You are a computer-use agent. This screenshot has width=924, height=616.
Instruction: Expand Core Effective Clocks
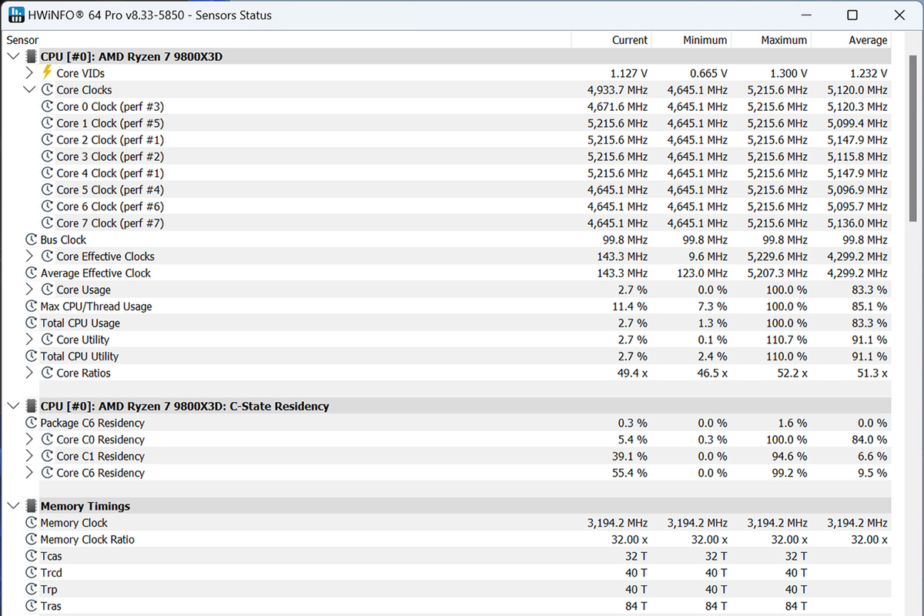tap(29, 256)
